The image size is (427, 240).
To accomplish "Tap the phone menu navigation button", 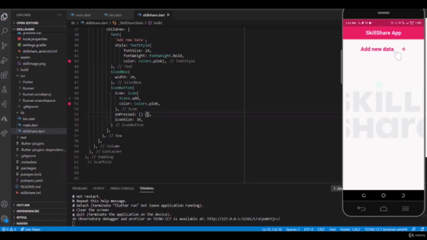I will (406, 209).
